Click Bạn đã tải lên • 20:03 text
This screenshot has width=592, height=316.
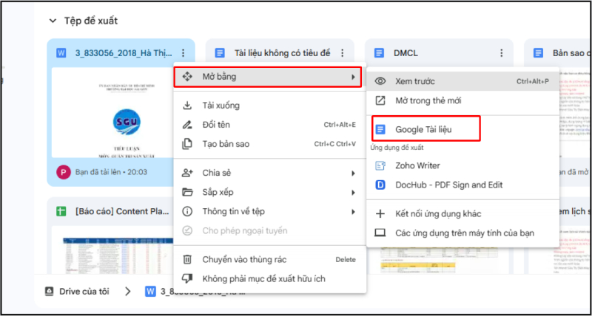tap(112, 173)
